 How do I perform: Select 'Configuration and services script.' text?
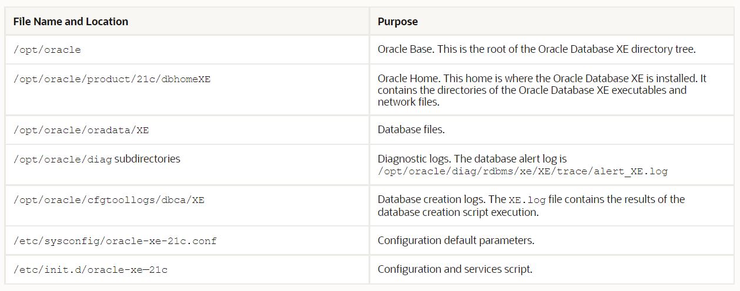(454, 269)
